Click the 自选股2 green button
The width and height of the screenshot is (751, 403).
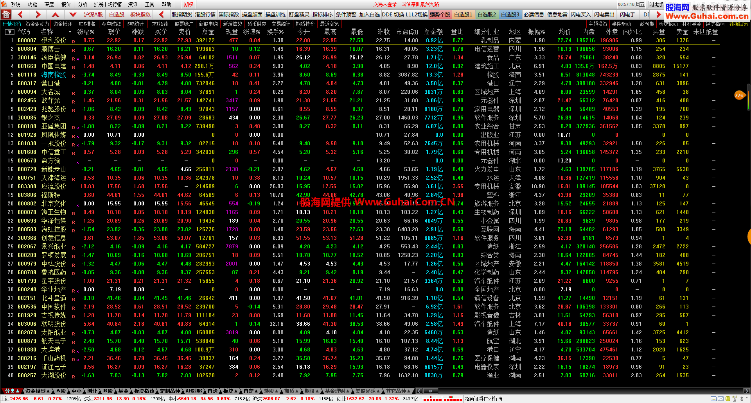click(x=487, y=14)
